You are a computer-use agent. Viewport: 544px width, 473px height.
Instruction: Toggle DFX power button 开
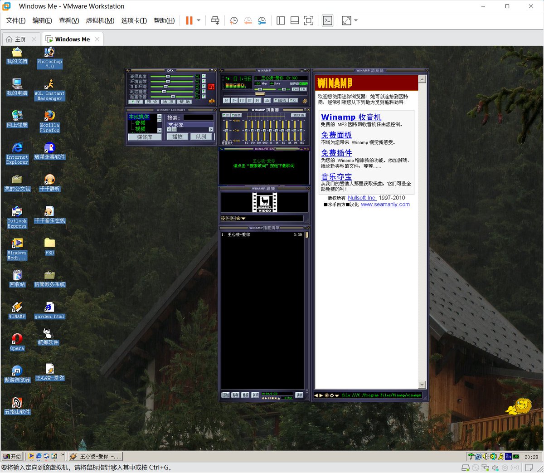coord(136,102)
